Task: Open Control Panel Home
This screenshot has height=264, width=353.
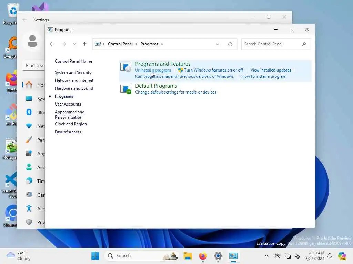Action: pos(73,61)
